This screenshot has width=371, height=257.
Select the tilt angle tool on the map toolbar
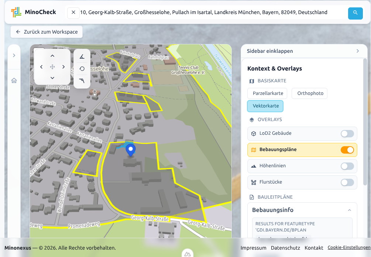[x=82, y=56]
